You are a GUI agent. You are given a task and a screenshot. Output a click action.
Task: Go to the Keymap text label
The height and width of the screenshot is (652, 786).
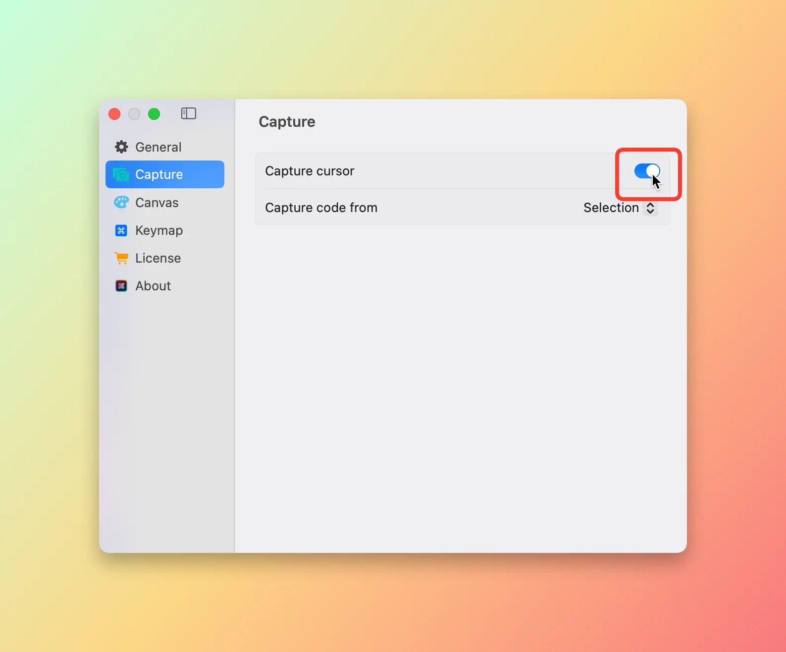159,230
